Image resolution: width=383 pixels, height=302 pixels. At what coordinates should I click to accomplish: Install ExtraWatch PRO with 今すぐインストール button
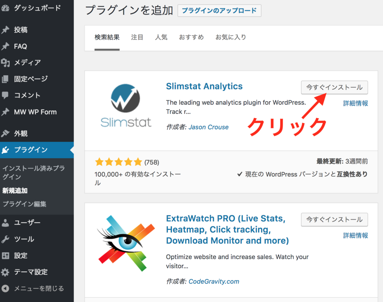pyautogui.click(x=334, y=220)
